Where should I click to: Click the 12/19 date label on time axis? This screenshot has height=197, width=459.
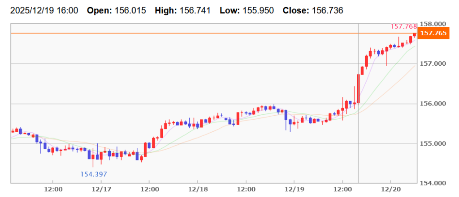coord(294,190)
